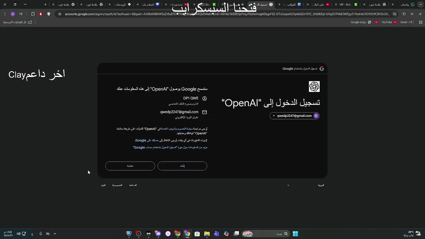Open the site info tune icon in address bar
The width and height of the screenshot is (425, 239).
click(394, 14)
